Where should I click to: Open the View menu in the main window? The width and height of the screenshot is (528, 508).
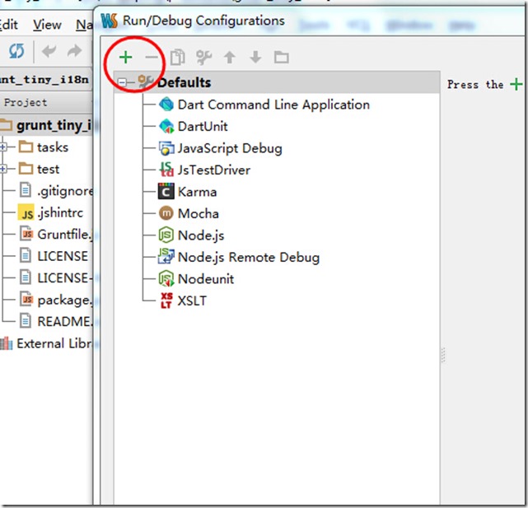[x=47, y=25]
